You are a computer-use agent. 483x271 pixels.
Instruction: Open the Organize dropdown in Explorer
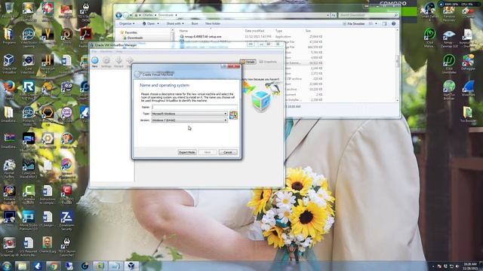pyautogui.click(x=127, y=23)
